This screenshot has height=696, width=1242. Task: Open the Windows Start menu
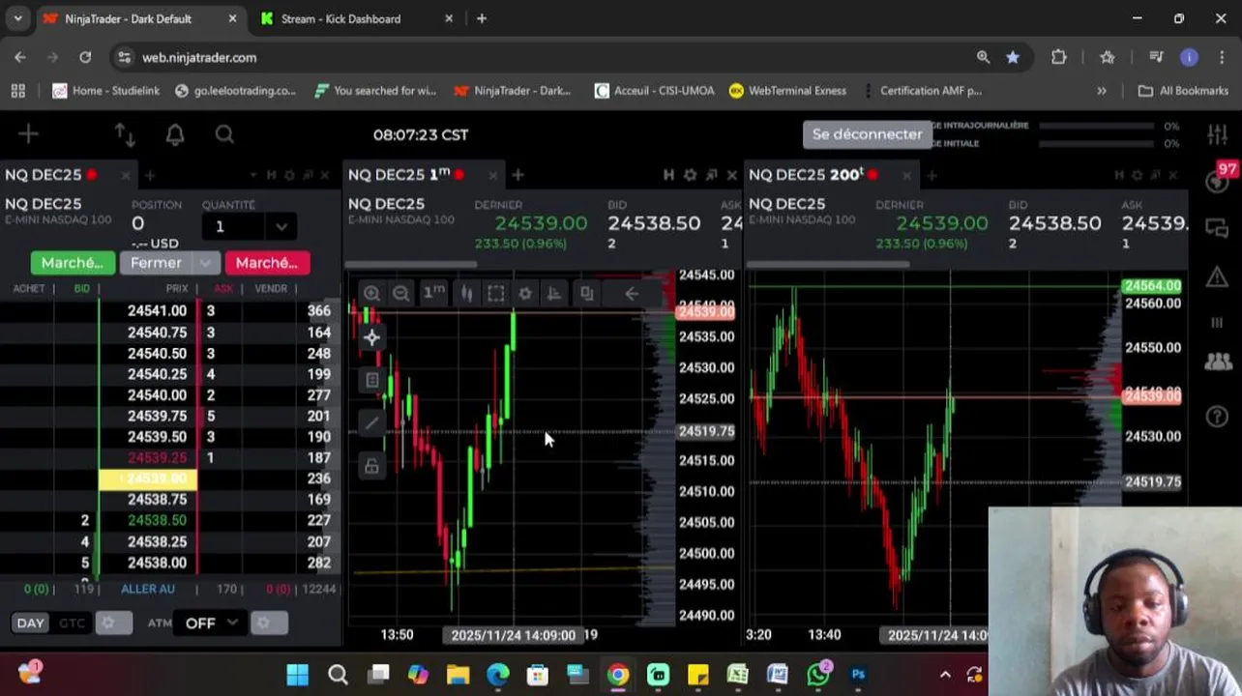click(x=298, y=675)
